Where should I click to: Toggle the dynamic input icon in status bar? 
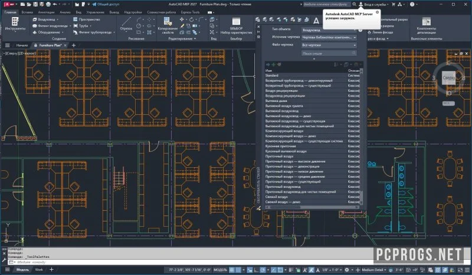click(250, 270)
